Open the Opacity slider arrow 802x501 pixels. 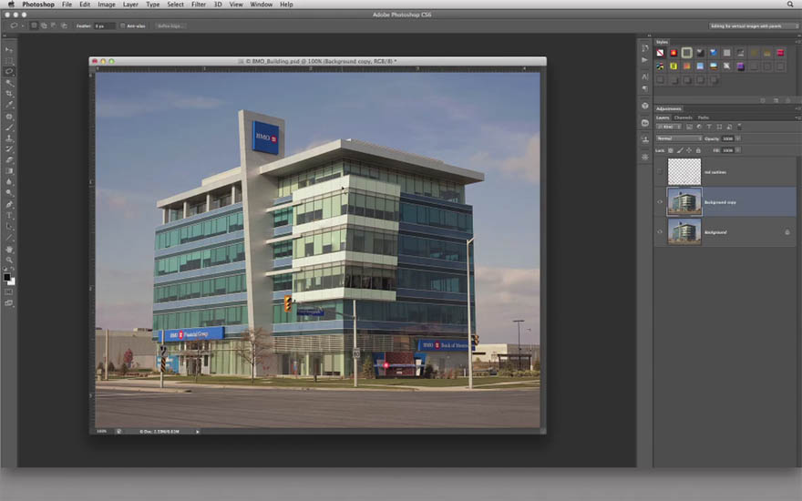click(x=738, y=138)
